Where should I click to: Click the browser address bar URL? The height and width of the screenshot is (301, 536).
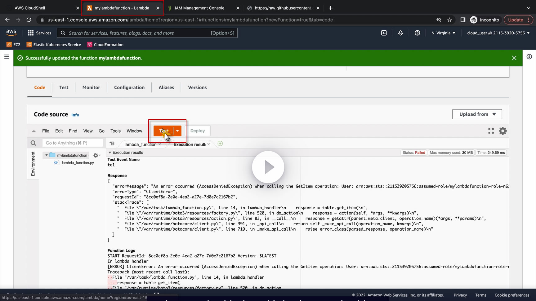click(190, 20)
